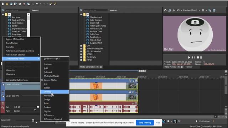This screenshot has width=228, height=128.
Task: Open project folder icon in toolbar
Action: click(x=7, y=4)
